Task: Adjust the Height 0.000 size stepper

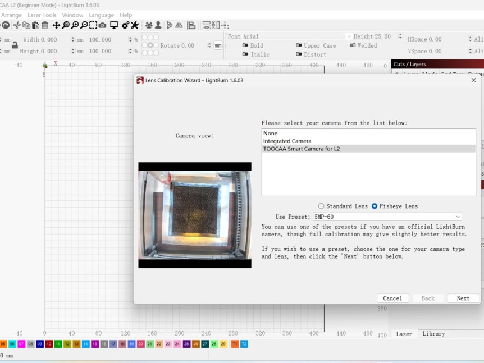Action: tap(73, 51)
